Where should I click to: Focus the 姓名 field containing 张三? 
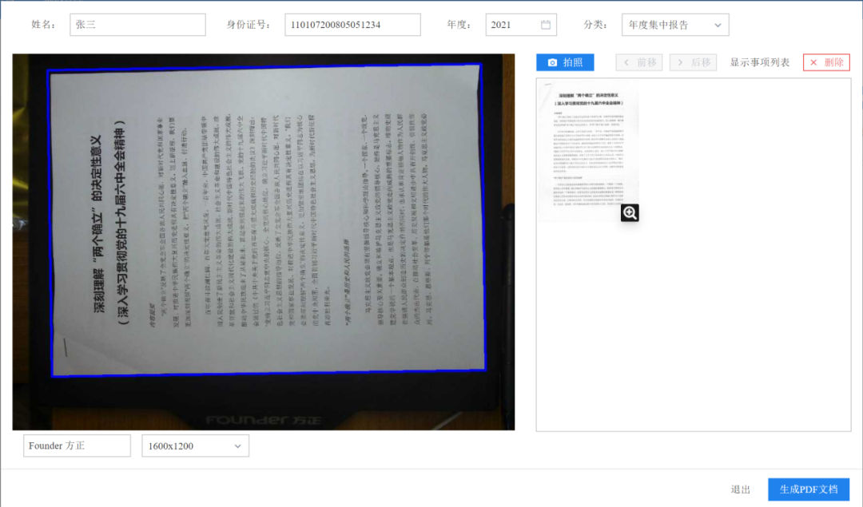click(137, 25)
